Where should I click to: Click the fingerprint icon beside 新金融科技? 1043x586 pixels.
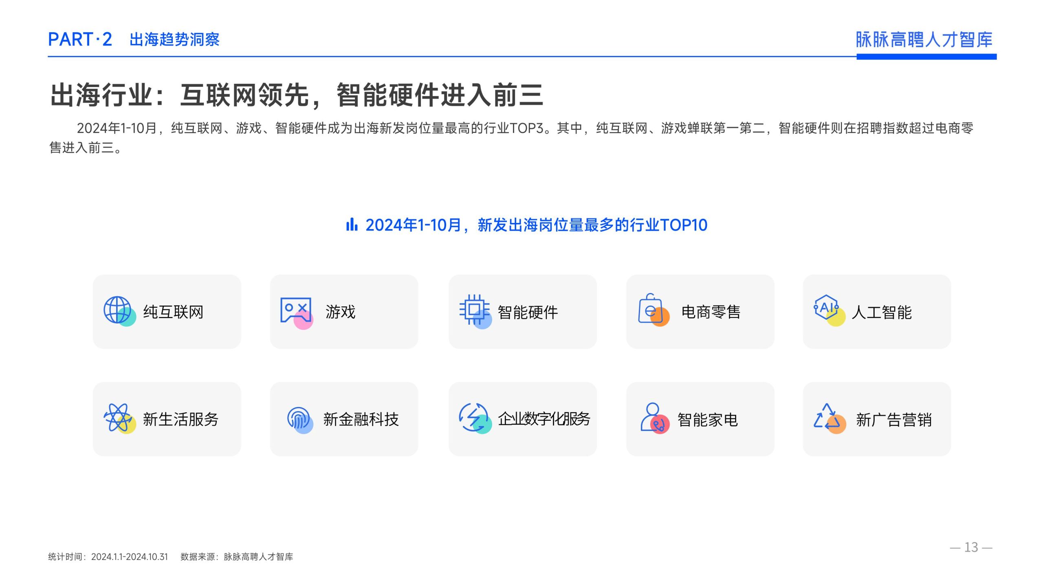coord(299,419)
